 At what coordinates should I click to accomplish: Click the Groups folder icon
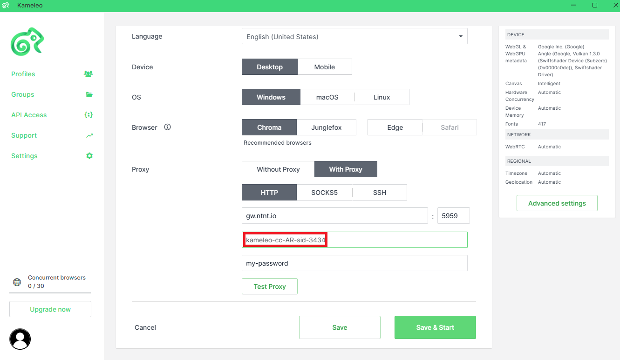[89, 94]
